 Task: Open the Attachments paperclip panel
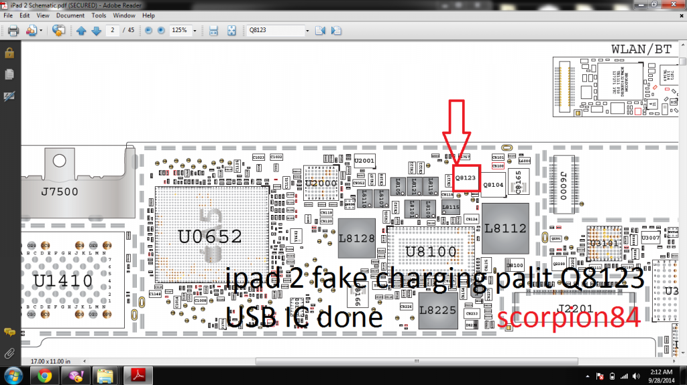(x=9, y=352)
